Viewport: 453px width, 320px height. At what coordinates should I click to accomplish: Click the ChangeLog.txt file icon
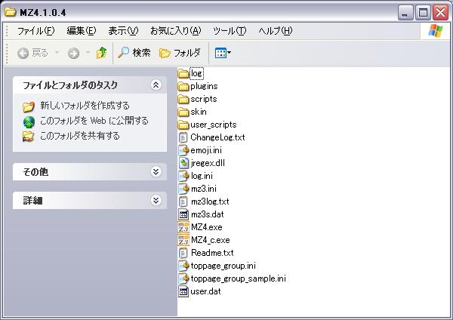[183, 137]
